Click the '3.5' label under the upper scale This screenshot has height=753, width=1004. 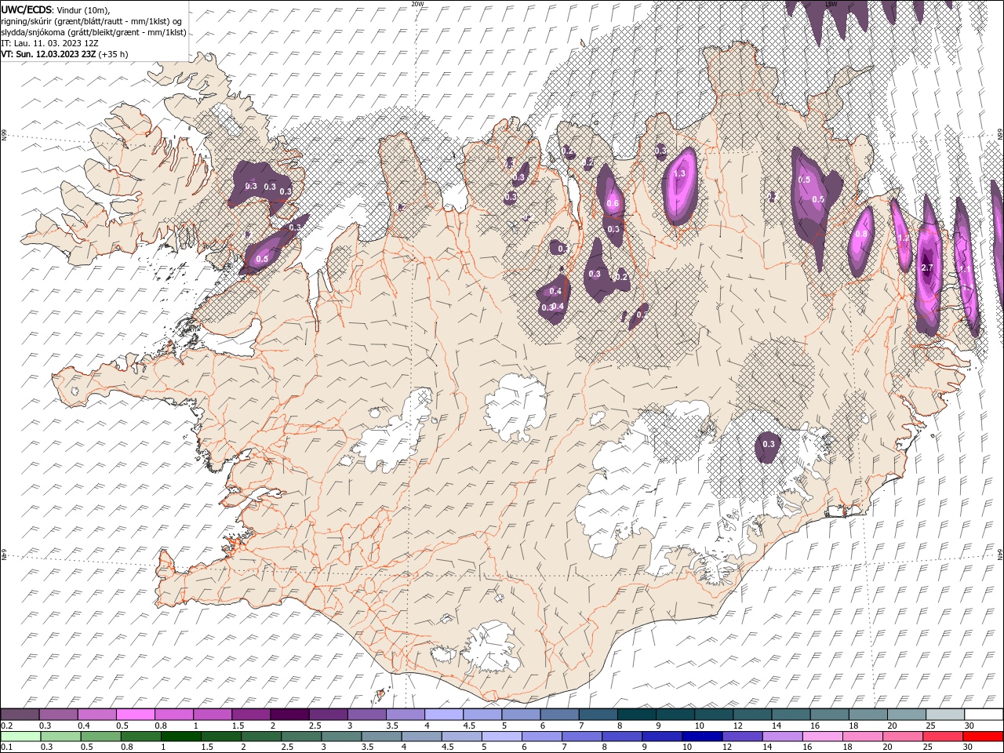point(391,726)
